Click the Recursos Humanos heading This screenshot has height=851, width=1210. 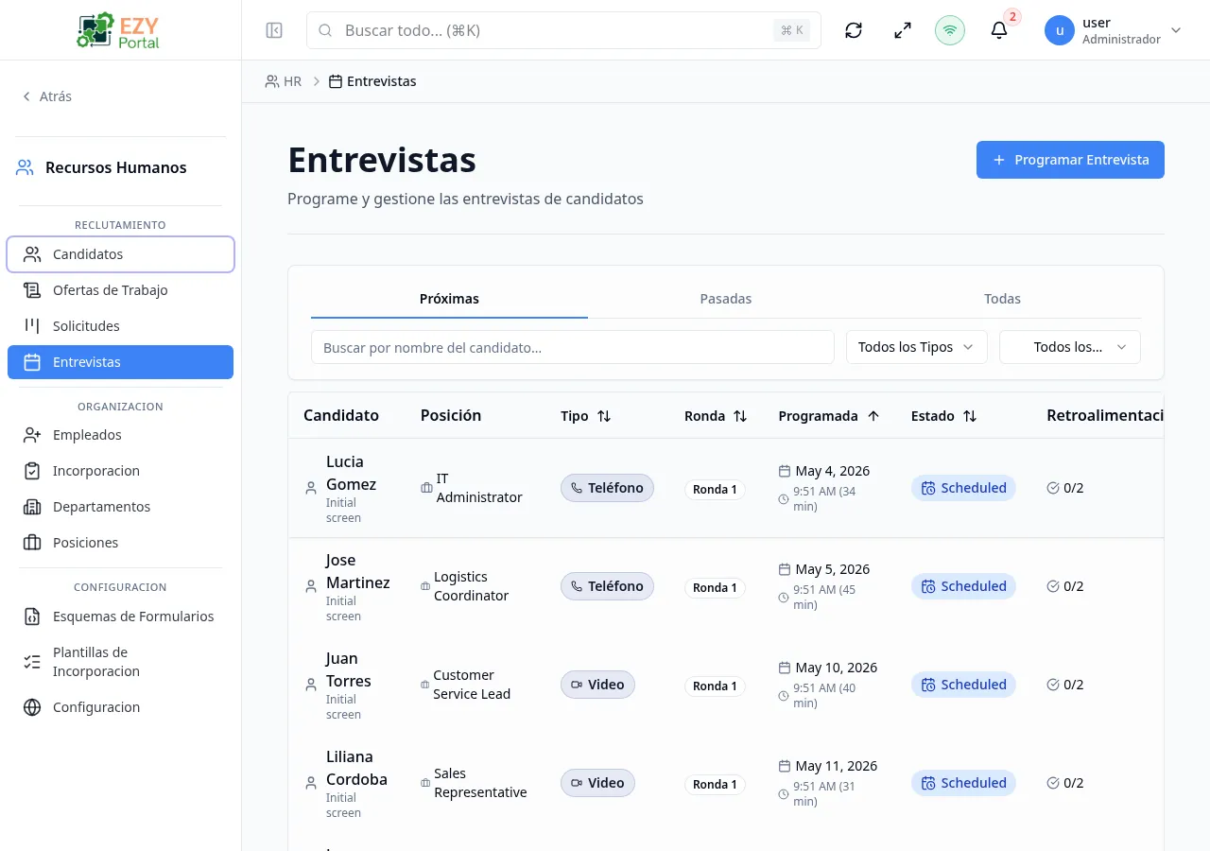[x=116, y=167]
